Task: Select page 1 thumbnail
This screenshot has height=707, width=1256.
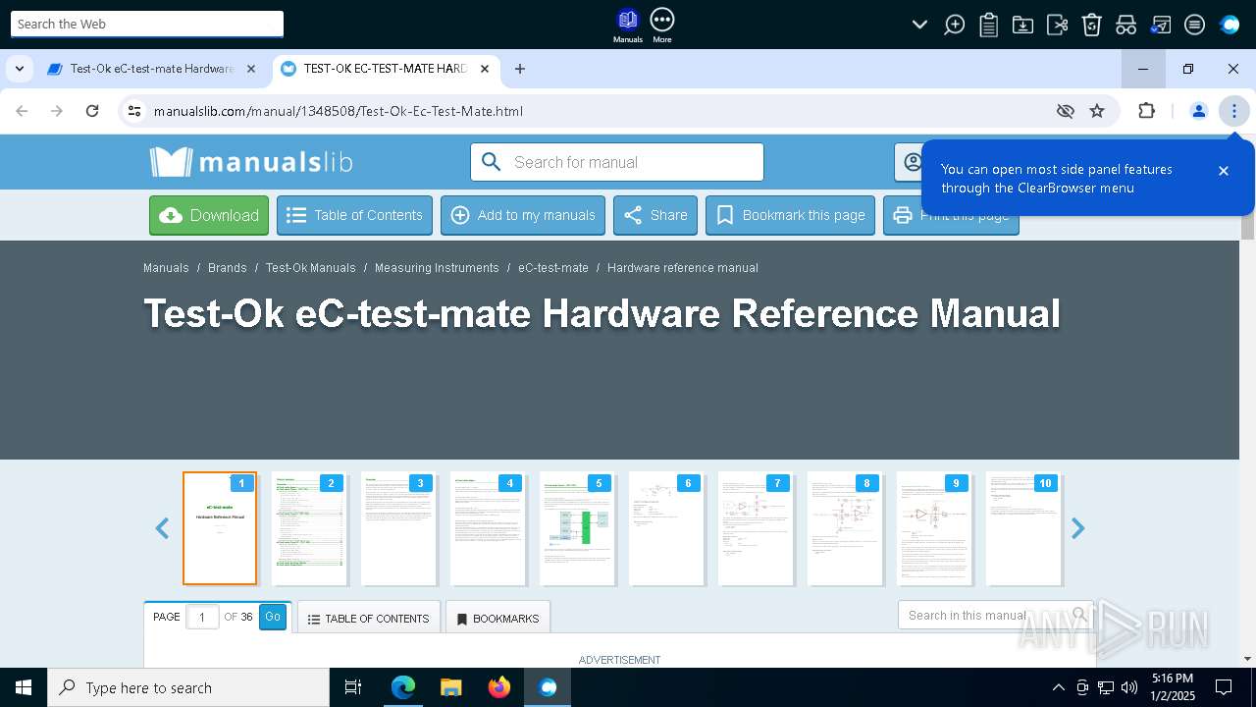Action: [x=220, y=528]
